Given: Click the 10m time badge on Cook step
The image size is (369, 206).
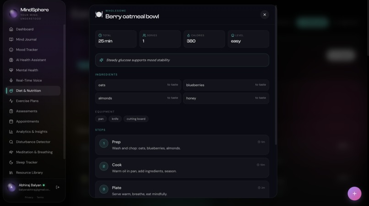Looking at the screenshot, I should (261, 165).
